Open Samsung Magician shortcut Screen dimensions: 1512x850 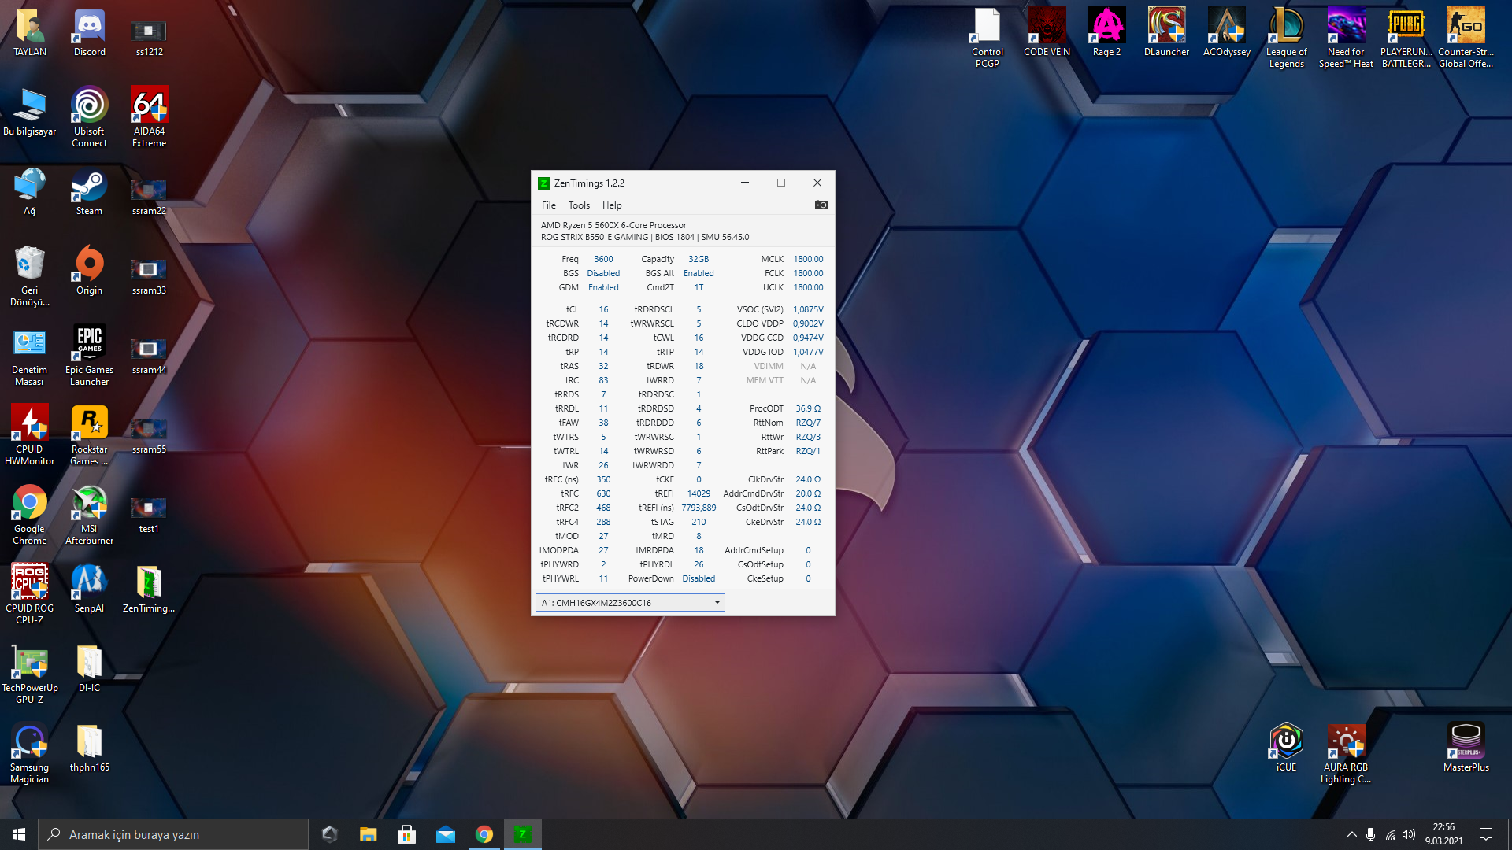[30, 752]
